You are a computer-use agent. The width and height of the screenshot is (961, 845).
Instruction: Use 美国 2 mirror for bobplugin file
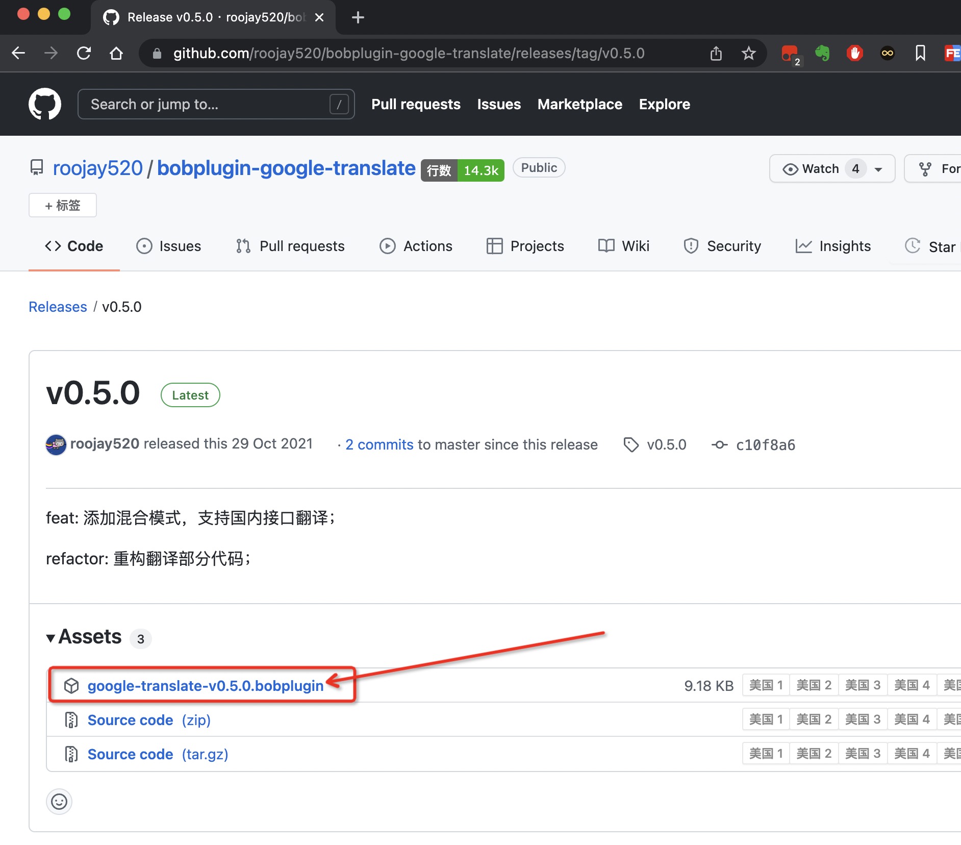pos(814,685)
